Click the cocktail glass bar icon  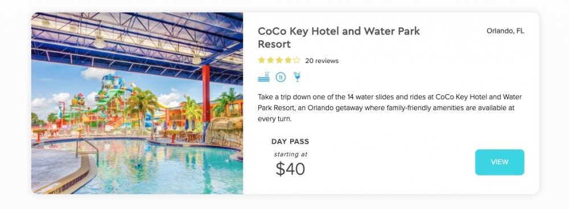coord(297,77)
